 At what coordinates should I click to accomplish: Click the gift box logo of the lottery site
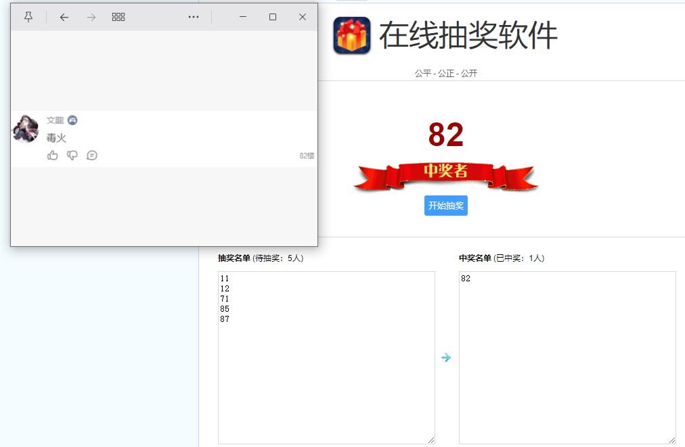coord(352,35)
